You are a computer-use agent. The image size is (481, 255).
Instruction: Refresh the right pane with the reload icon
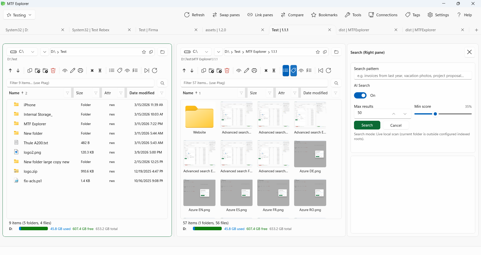pos(328,70)
